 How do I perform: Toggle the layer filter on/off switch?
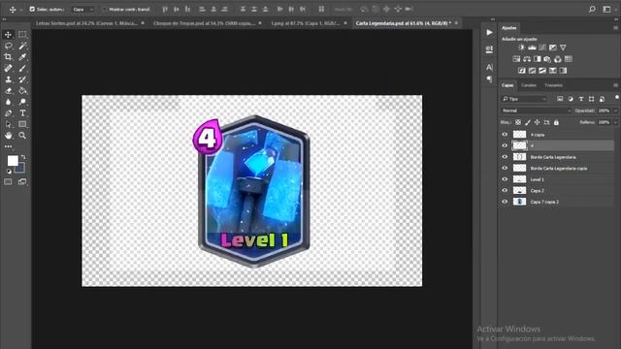[x=617, y=97]
